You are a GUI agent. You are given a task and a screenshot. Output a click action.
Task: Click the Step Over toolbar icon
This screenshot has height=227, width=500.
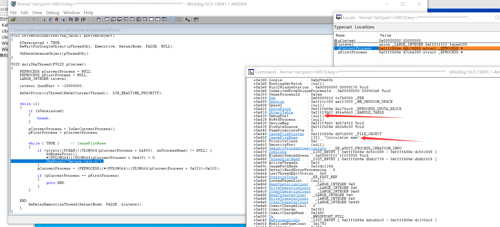pos(77,19)
